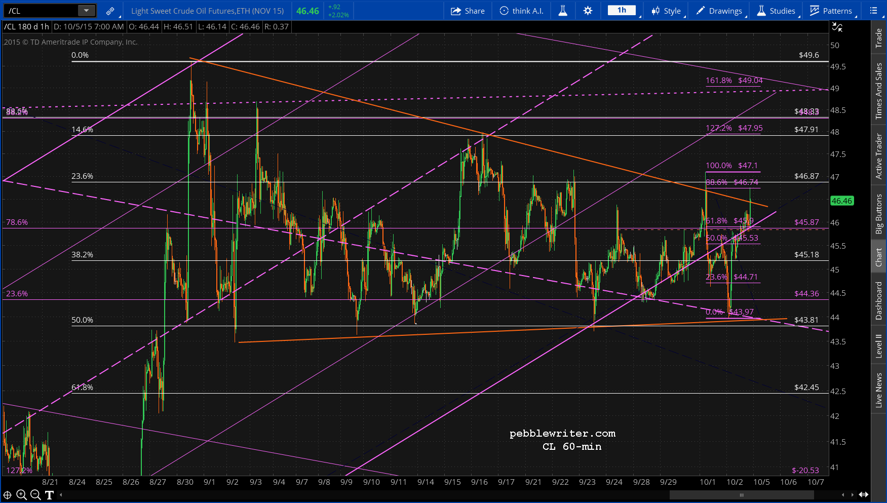
Task: Click the zoom out magnifier
Action: (35, 495)
